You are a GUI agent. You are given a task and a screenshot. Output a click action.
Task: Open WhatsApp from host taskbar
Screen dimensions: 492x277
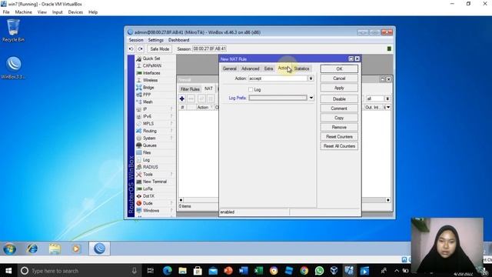click(319, 270)
